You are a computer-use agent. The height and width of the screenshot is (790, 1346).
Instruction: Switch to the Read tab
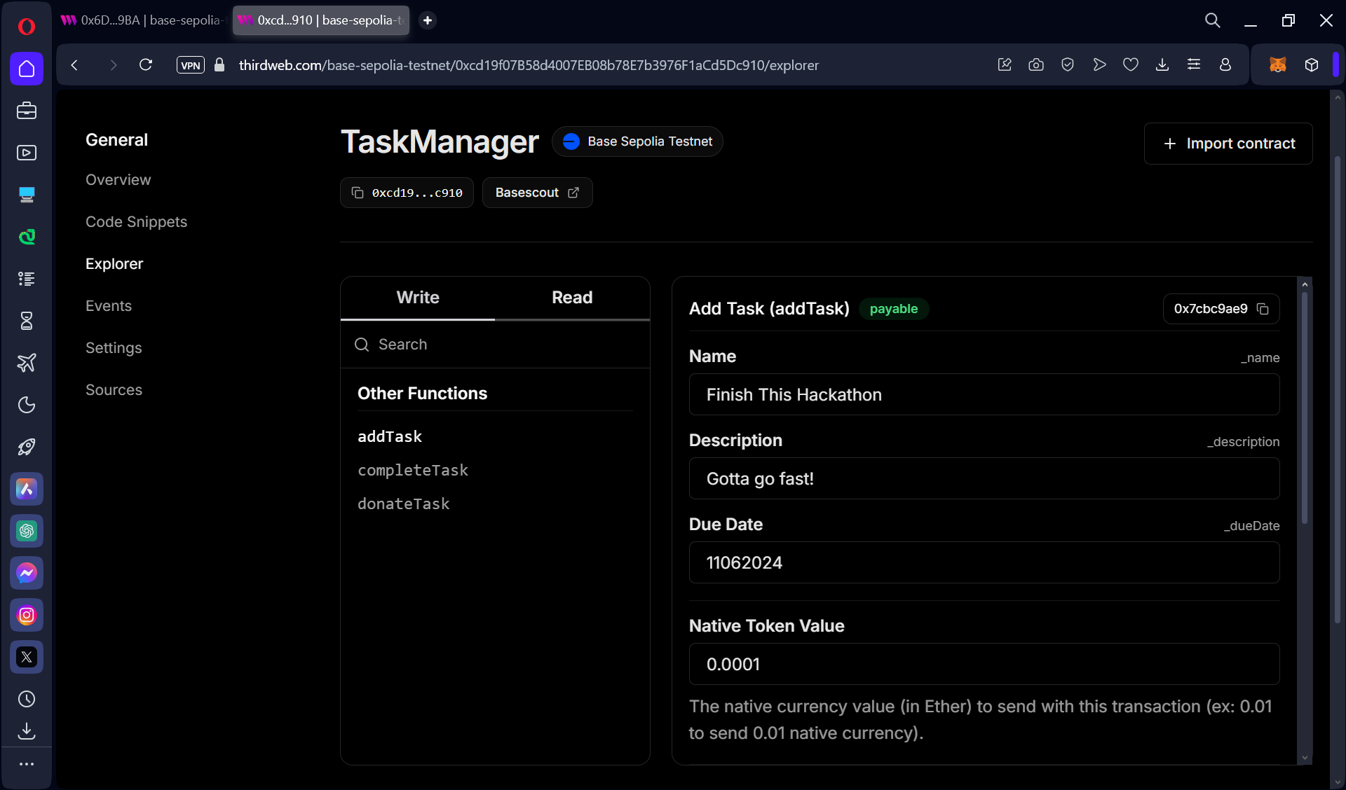(572, 298)
